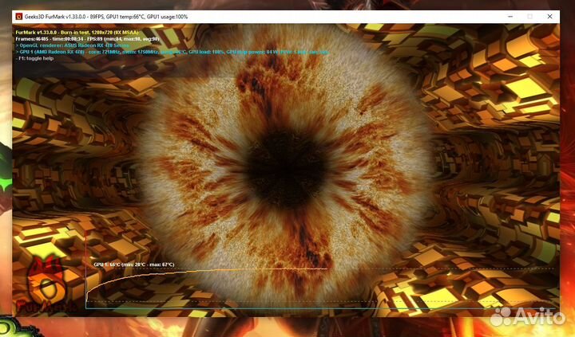Image resolution: width=575 pixels, height=337 pixels.
Task: Click the yellow burn-in test 1280x720 header line
Action: pos(77,33)
